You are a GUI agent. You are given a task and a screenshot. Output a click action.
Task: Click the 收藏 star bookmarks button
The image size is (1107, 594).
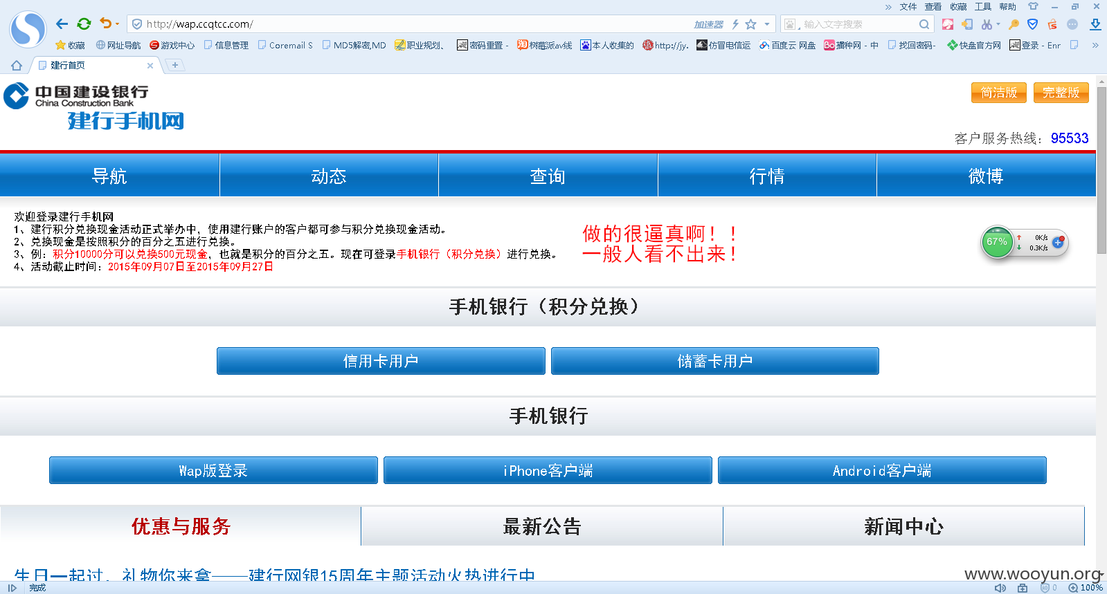(70, 45)
